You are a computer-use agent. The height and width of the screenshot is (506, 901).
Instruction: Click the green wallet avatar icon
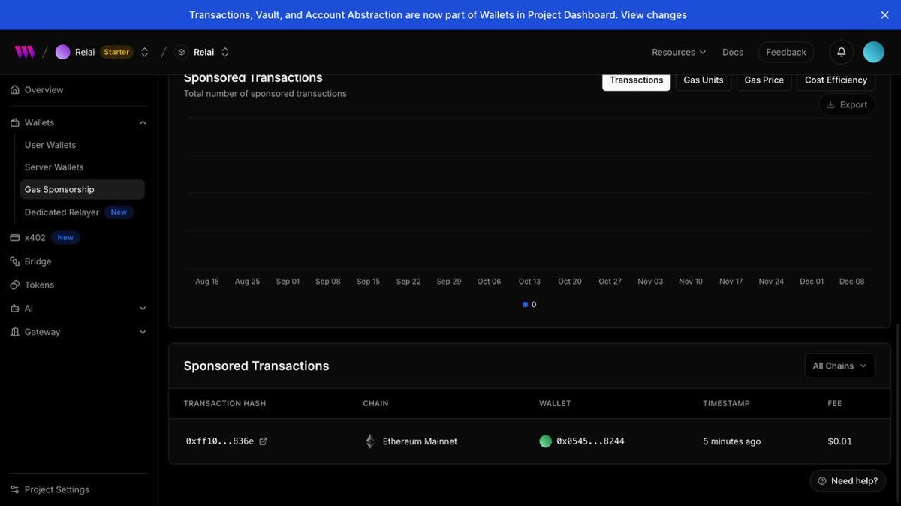pyautogui.click(x=546, y=441)
